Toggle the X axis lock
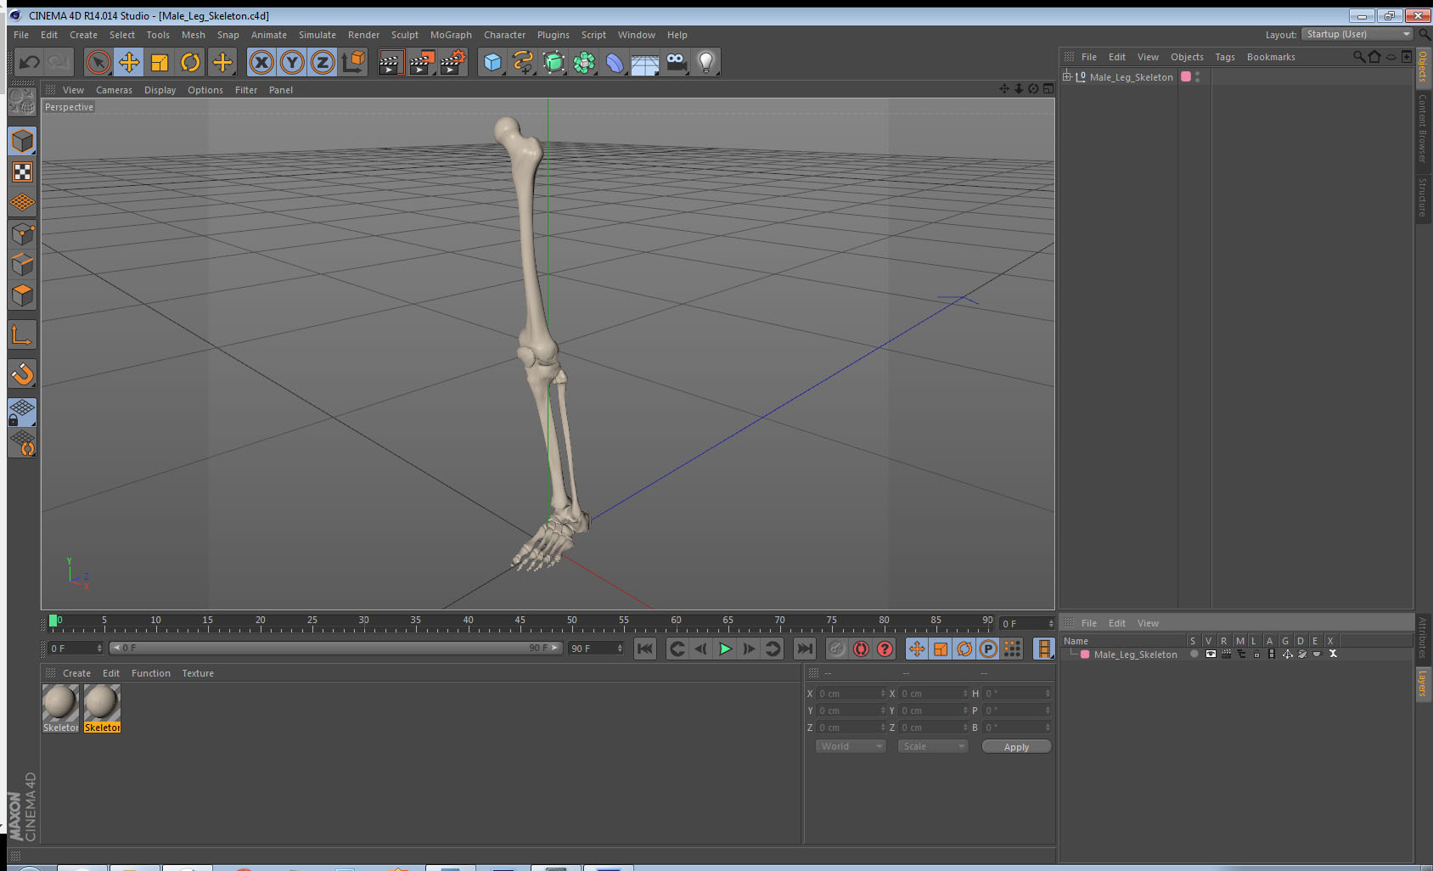 (x=261, y=62)
